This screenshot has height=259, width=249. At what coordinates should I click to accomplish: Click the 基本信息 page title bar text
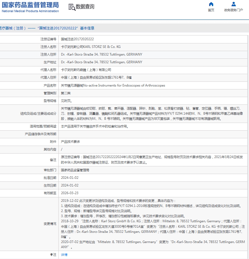pyautogui.click(x=47, y=28)
